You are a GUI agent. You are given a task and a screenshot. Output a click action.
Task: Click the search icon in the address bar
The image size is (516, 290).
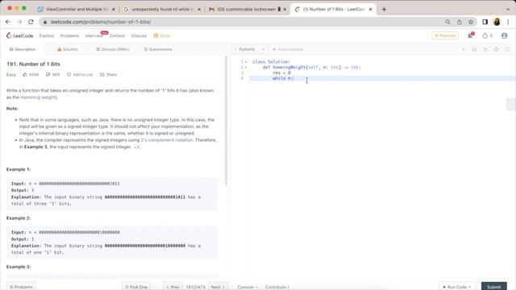pyautogui.click(x=447, y=22)
